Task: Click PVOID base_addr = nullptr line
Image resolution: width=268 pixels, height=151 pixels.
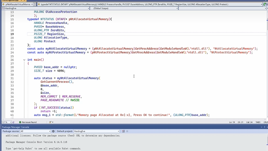Action: point(55,67)
